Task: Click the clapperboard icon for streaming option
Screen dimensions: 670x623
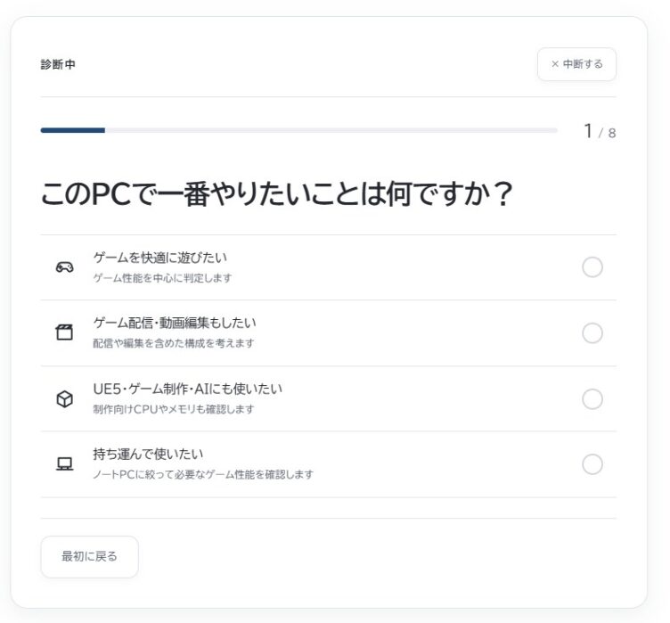Action: coord(64,332)
